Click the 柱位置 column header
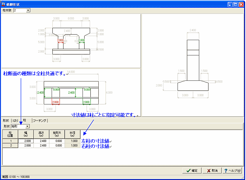246x180 pixels. click(10, 134)
